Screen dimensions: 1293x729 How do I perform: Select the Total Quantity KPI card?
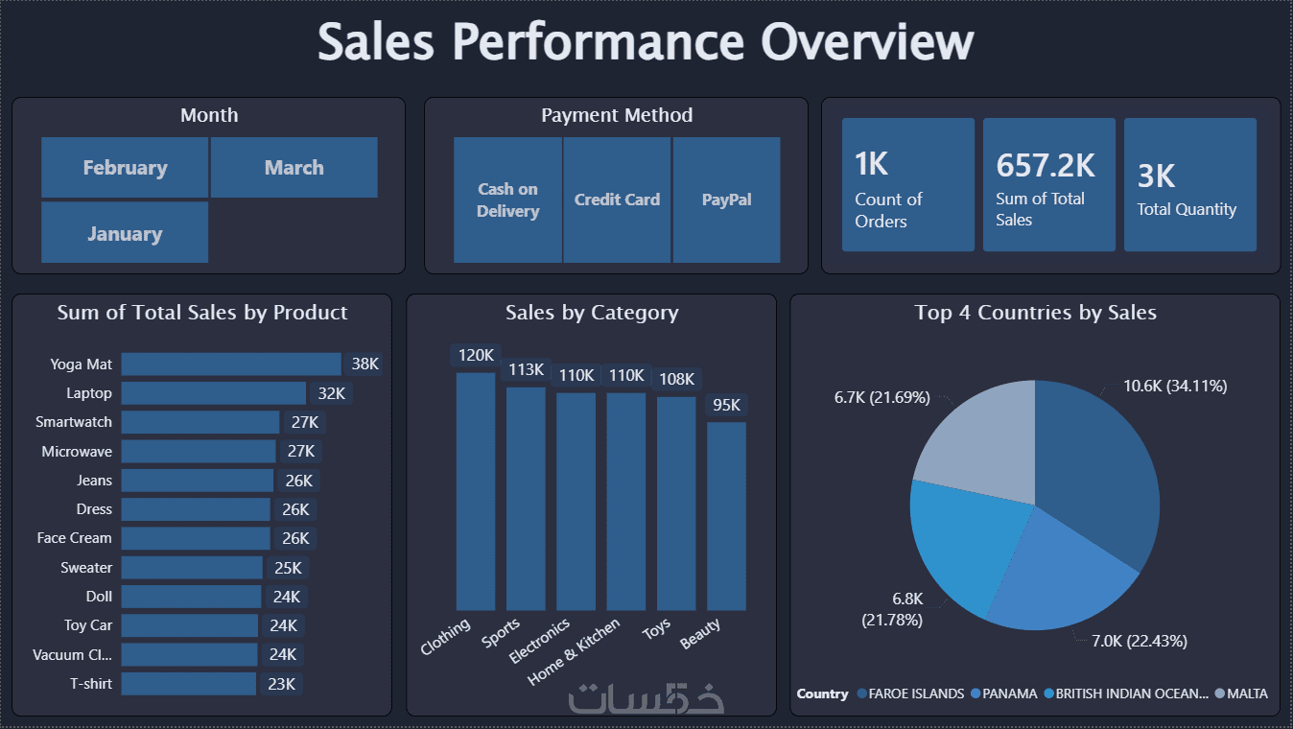coord(1190,185)
